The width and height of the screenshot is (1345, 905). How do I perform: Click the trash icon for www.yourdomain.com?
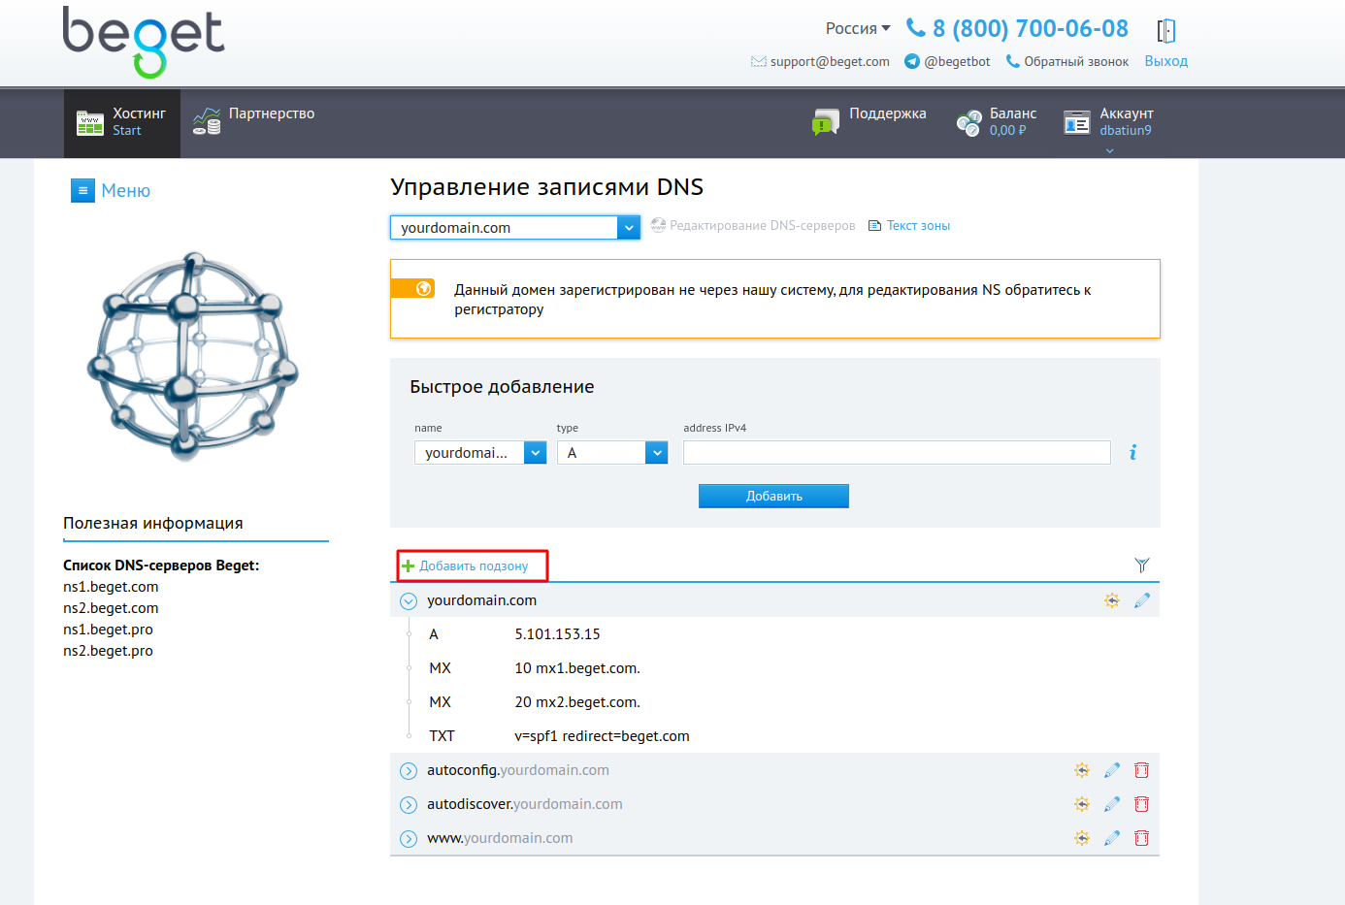(x=1141, y=838)
